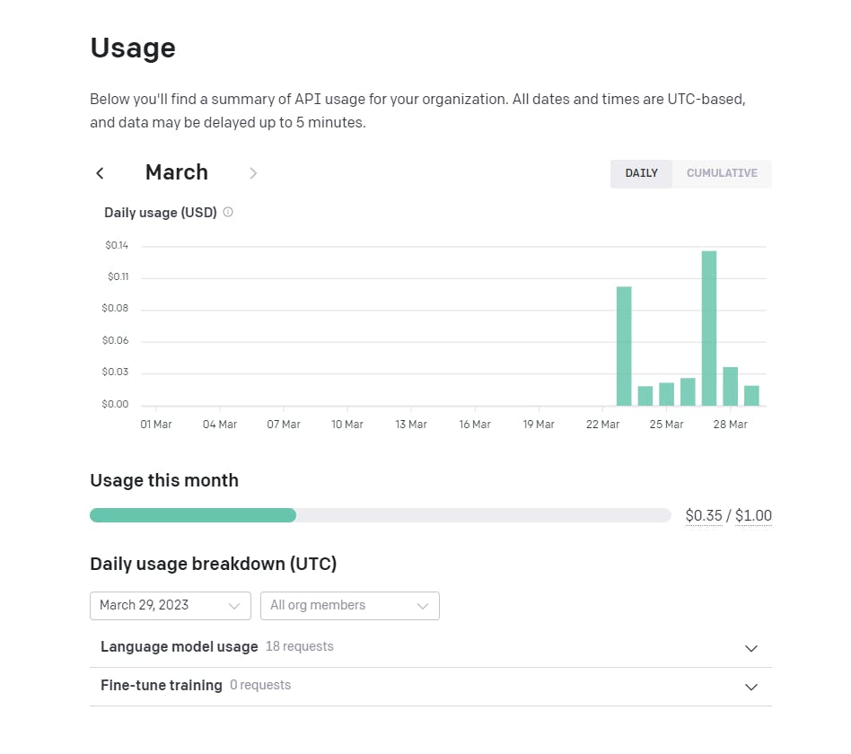Open the All org members dropdown
This screenshot has height=754, width=851.
[x=350, y=606]
